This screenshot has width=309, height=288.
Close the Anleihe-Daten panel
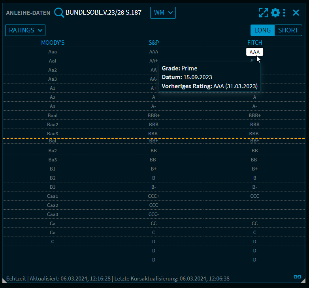[x=296, y=13]
